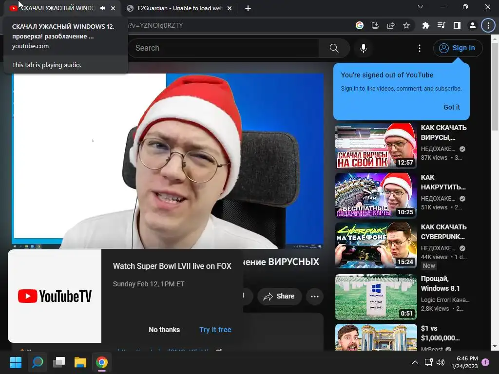The image size is (499, 374).
Task: Open the media controls icon in Chrome toolbar
Action: tap(441, 25)
